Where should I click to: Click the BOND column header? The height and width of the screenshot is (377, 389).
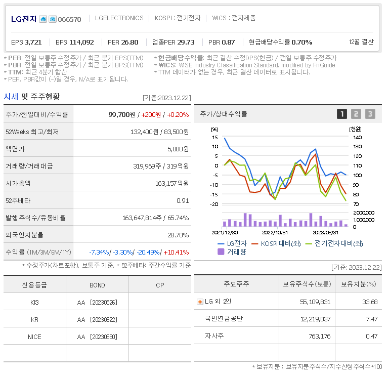click(97, 285)
